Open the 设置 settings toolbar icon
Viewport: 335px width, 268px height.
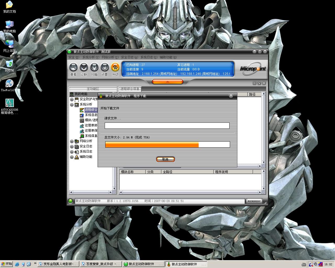(105, 68)
